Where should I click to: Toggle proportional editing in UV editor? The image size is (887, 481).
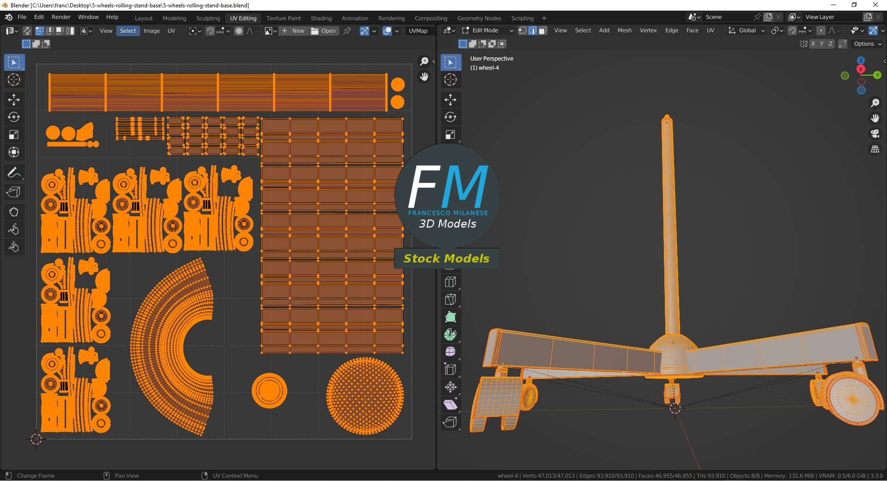(x=239, y=31)
